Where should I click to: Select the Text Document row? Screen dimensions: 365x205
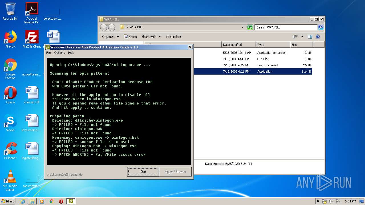point(253,65)
